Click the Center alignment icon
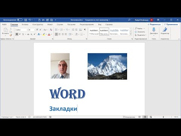181x136 pixels. click(60, 34)
